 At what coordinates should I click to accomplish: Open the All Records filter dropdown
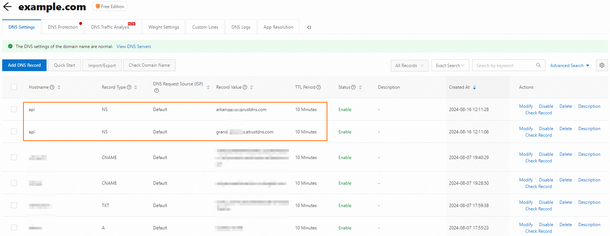click(409, 65)
